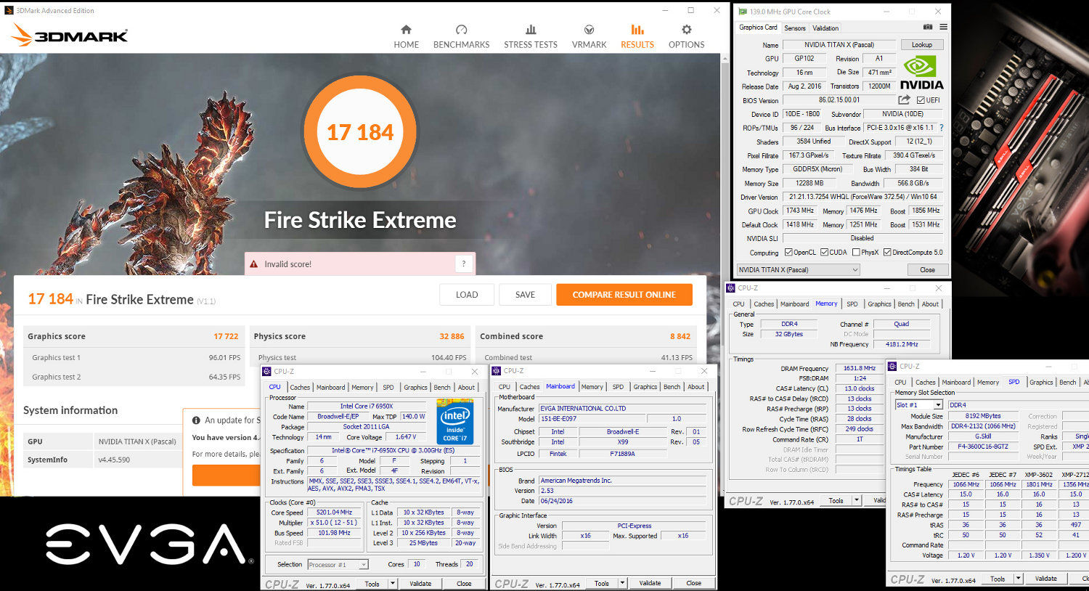Open Bench tab in CPU-Z Mainboard window
The height and width of the screenshot is (591, 1089).
(672, 387)
